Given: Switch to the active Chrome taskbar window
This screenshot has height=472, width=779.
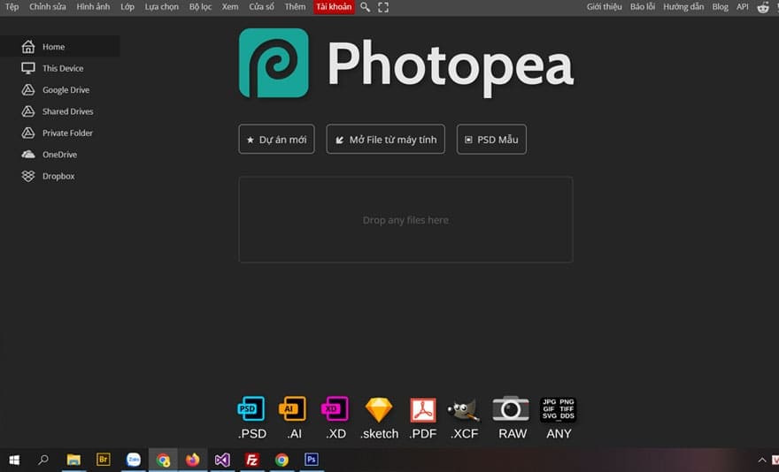Looking at the screenshot, I should (x=163, y=461).
